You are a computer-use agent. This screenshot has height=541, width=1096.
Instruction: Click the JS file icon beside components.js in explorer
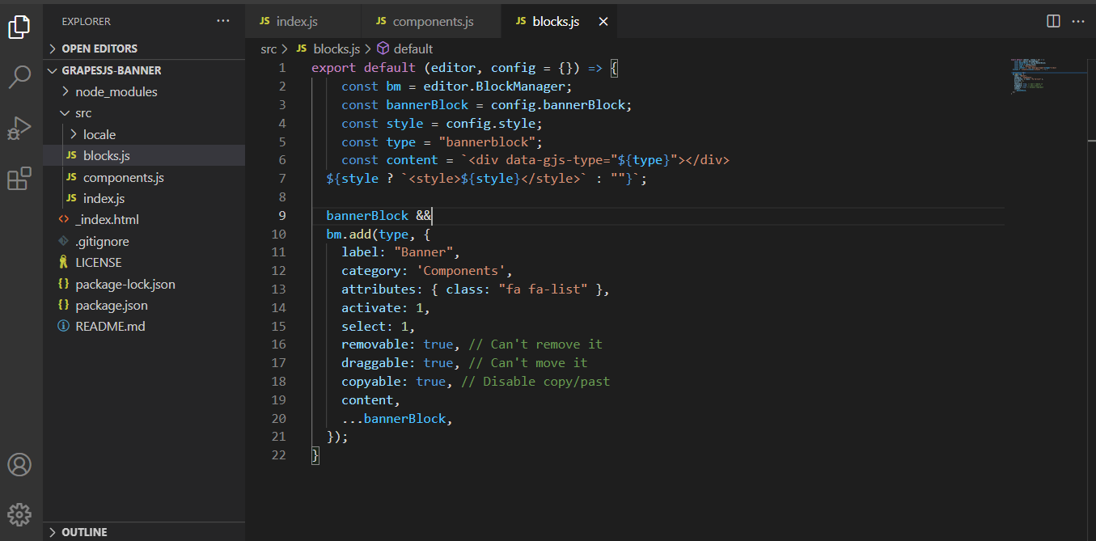tap(71, 177)
